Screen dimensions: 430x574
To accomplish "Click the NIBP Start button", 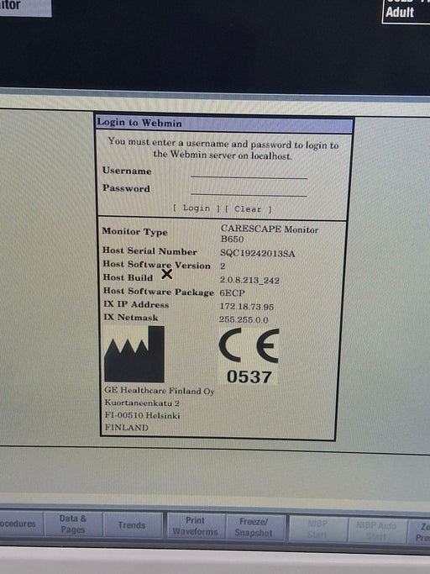I will (317, 529).
